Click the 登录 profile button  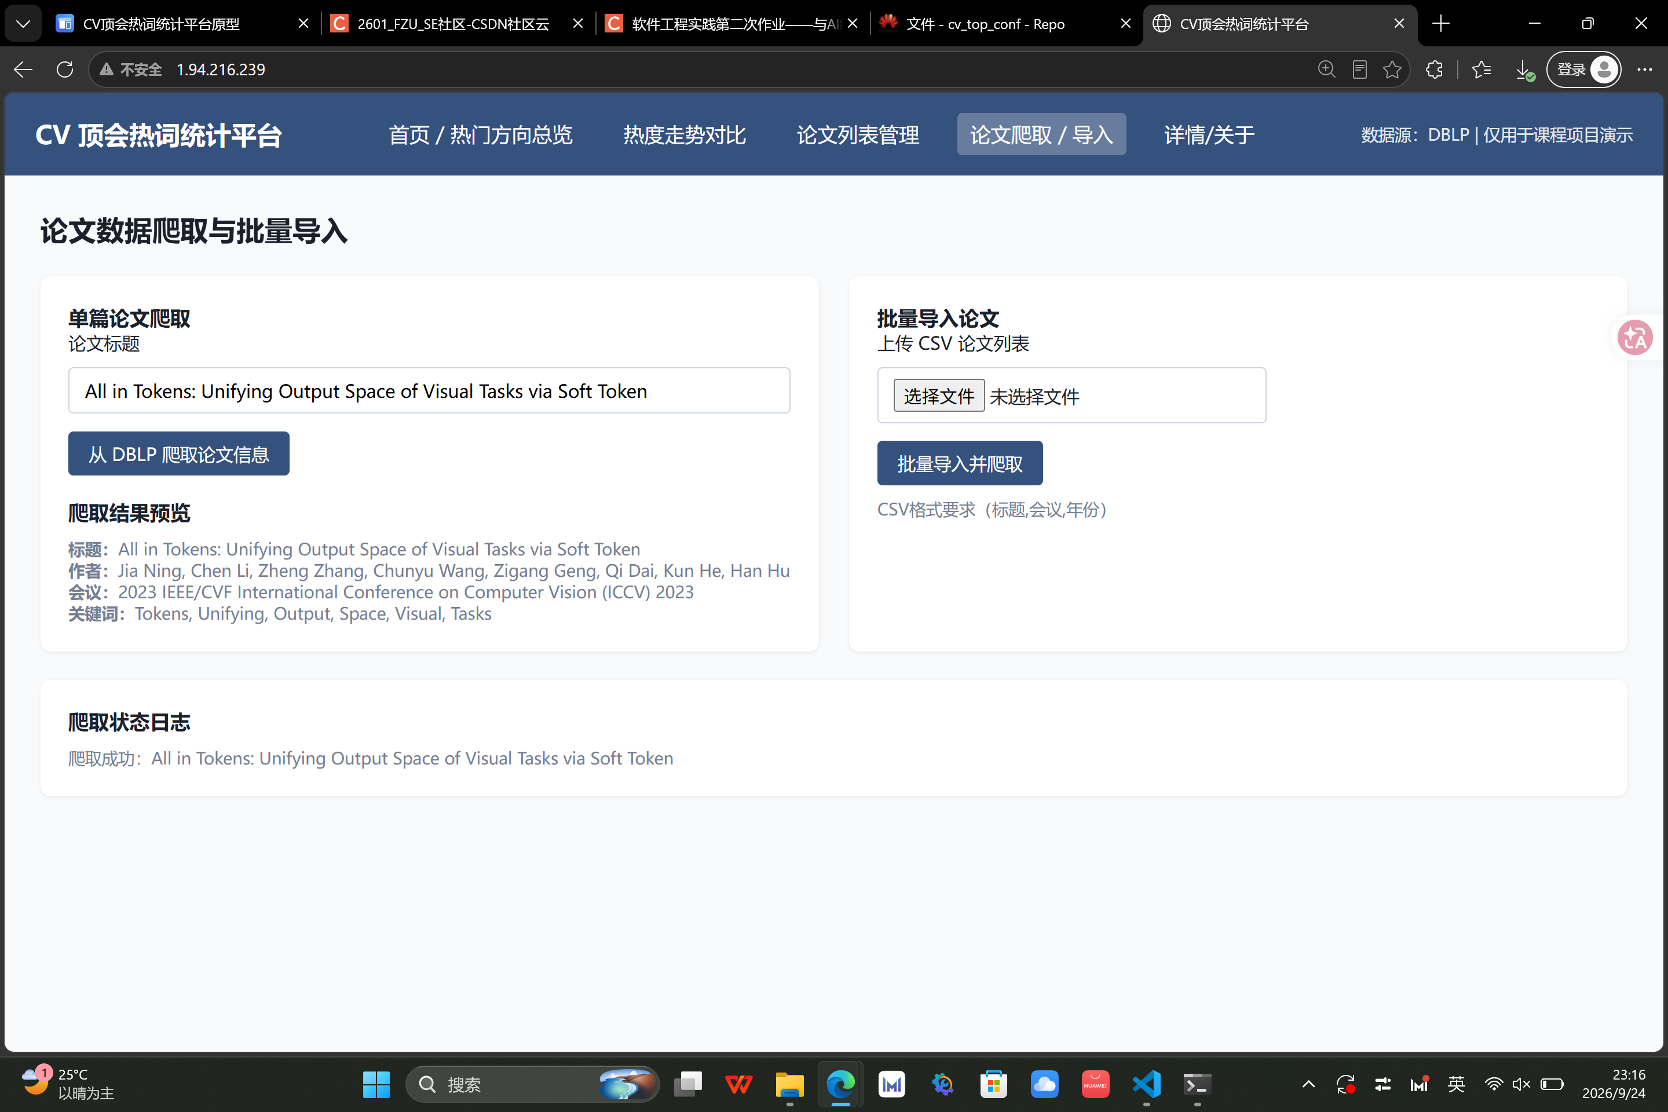[1583, 69]
